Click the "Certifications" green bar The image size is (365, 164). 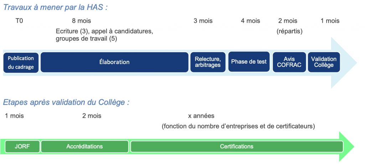237,147
